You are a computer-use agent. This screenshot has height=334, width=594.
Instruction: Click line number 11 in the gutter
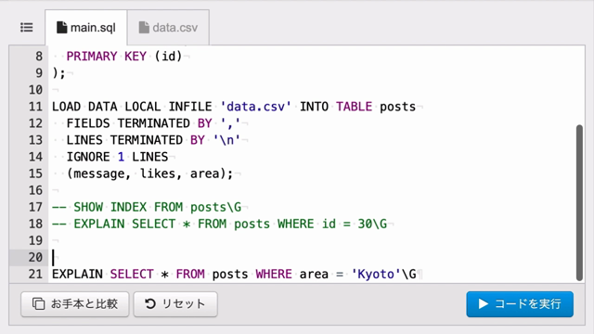pos(35,107)
